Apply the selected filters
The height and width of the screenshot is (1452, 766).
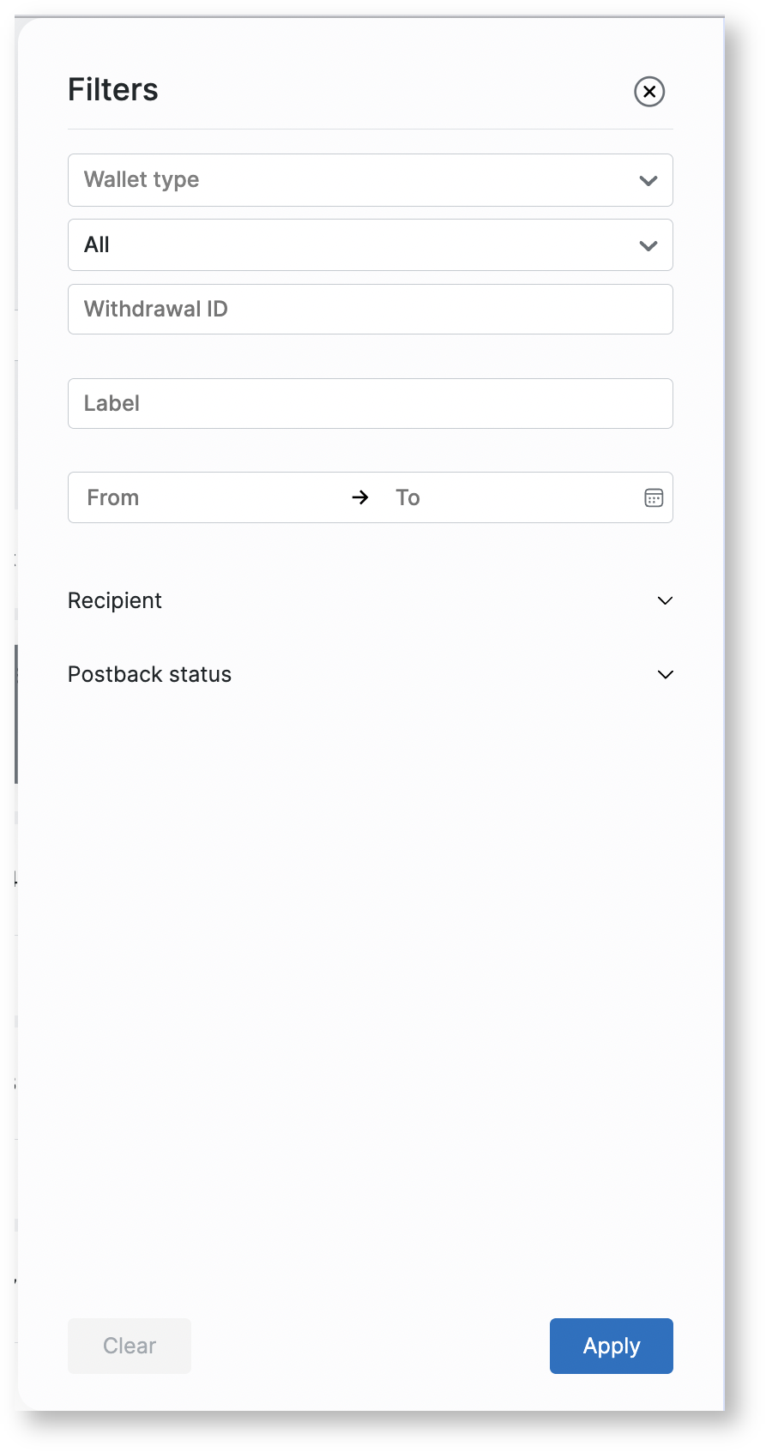[x=611, y=1346]
